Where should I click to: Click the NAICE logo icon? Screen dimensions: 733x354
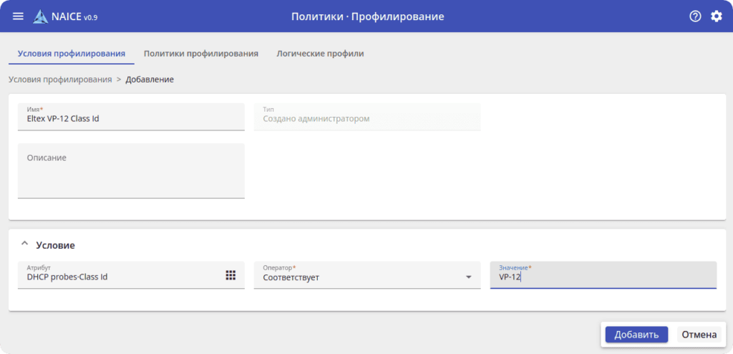[40, 16]
